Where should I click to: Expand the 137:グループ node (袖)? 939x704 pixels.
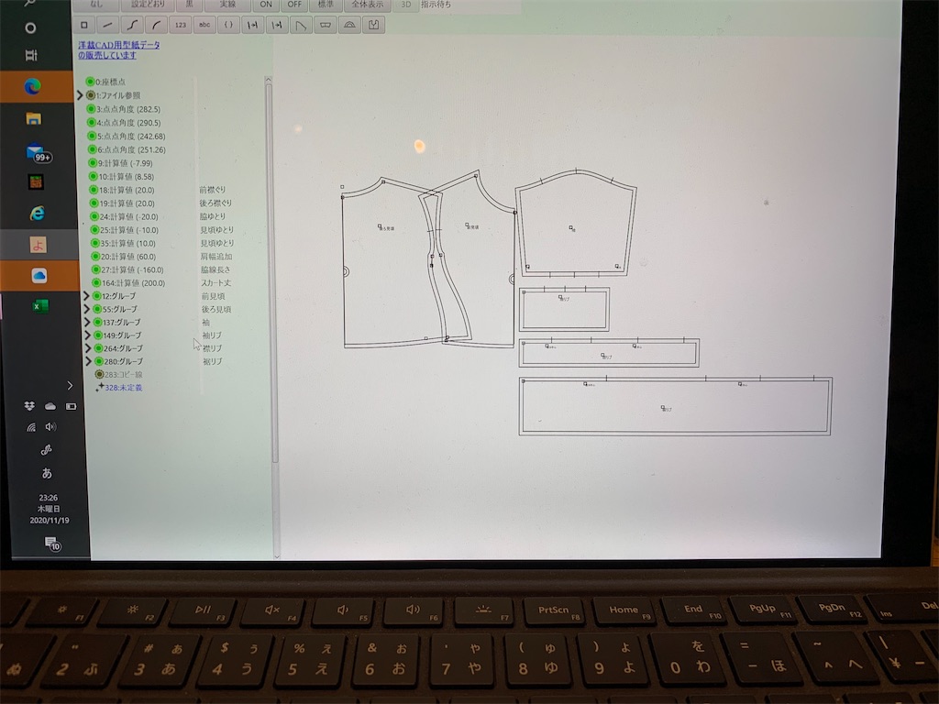(x=87, y=322)
